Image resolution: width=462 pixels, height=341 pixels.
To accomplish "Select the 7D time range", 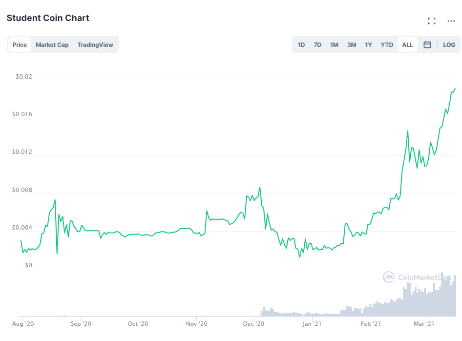I will tap(317, 45).
